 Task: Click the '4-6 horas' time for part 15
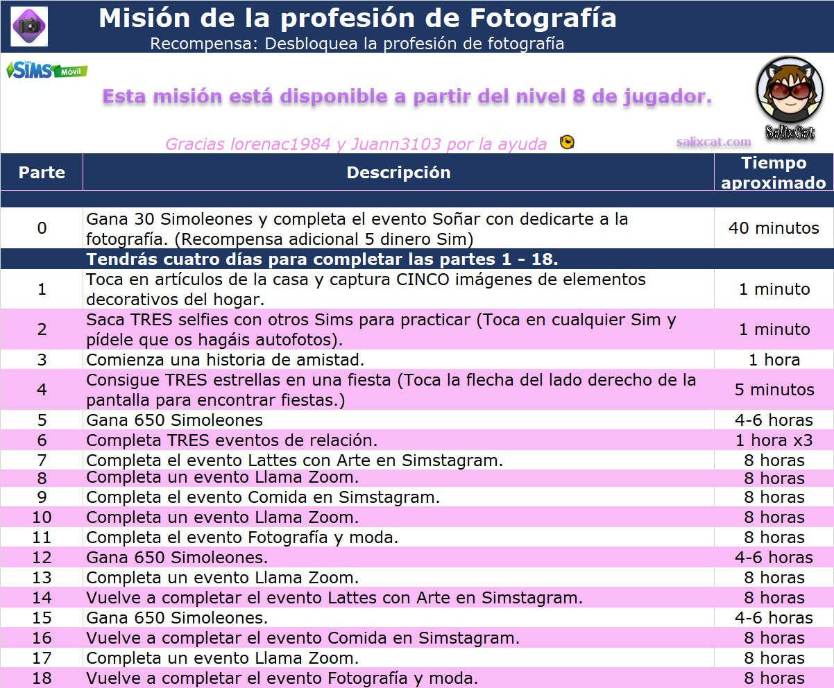(x=774, y=618)
